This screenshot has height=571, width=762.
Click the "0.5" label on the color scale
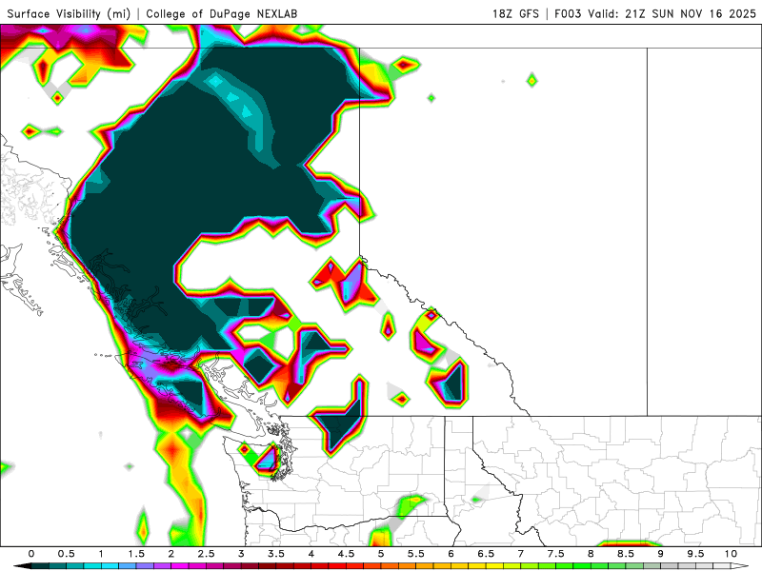tap(66, 554)
